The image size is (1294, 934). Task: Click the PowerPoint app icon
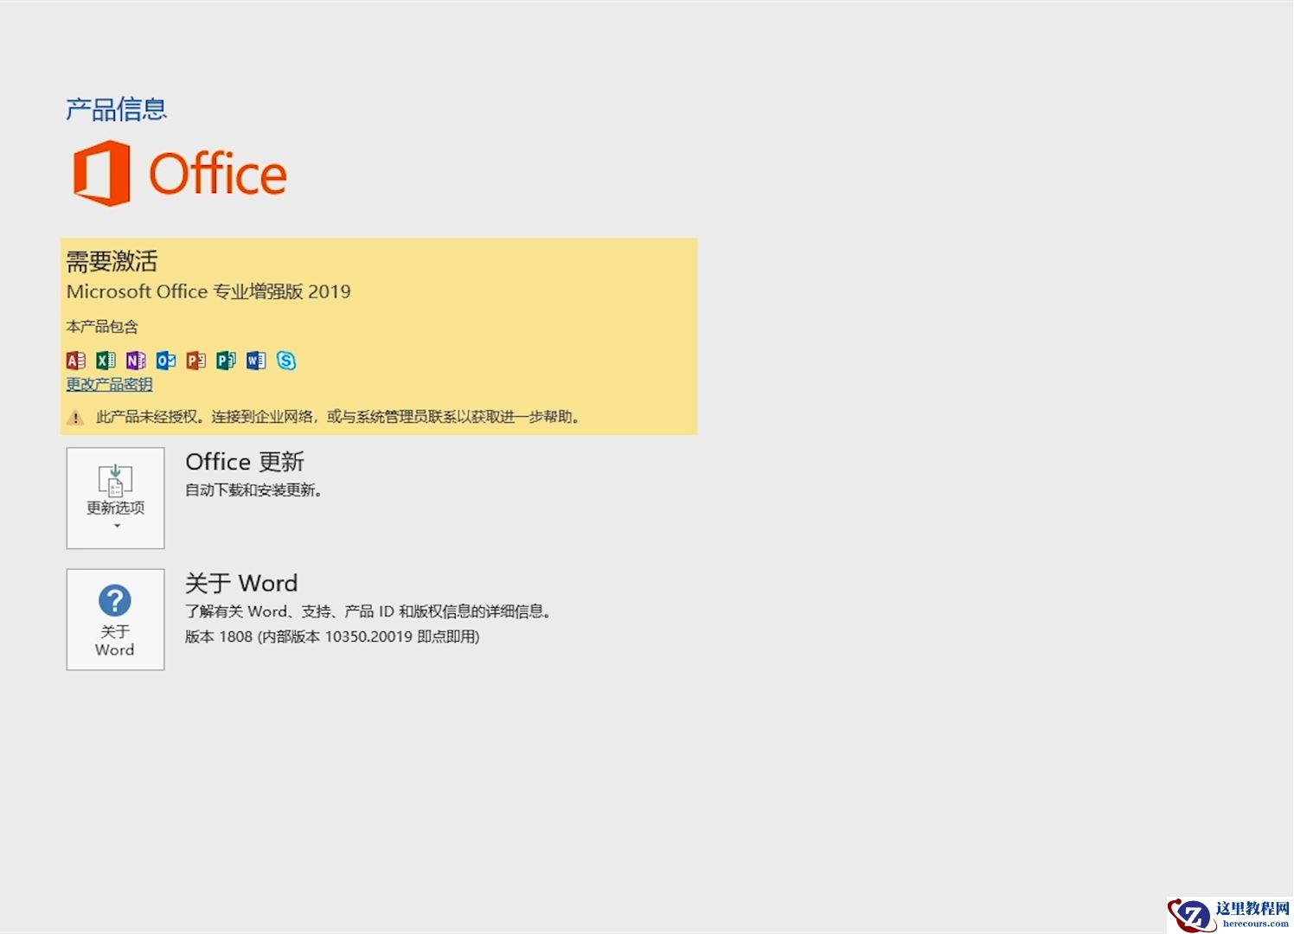coord(195,361)
